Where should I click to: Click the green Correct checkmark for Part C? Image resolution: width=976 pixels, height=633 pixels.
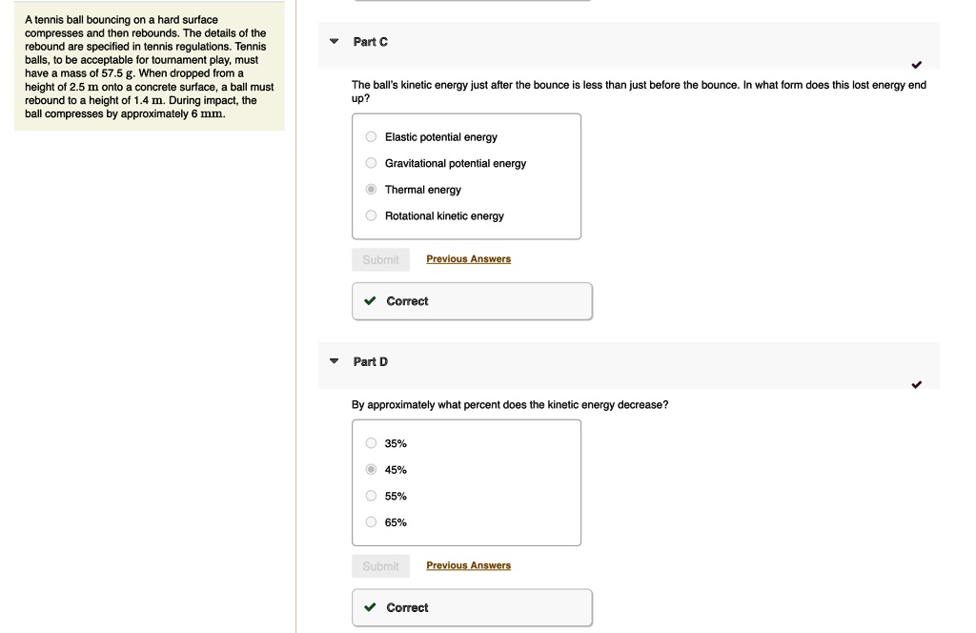(x=370, y=301)
